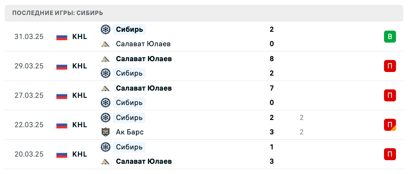The height and width of the screenshot is (174, 408).
Task: Click the Ак Барс team emblem
Action: [106, 132]
